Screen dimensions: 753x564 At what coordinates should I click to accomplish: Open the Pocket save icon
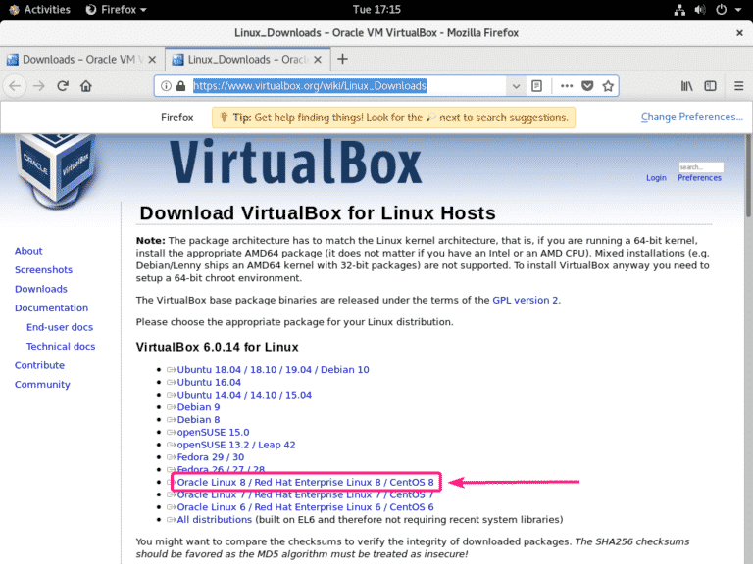(587, 86)
